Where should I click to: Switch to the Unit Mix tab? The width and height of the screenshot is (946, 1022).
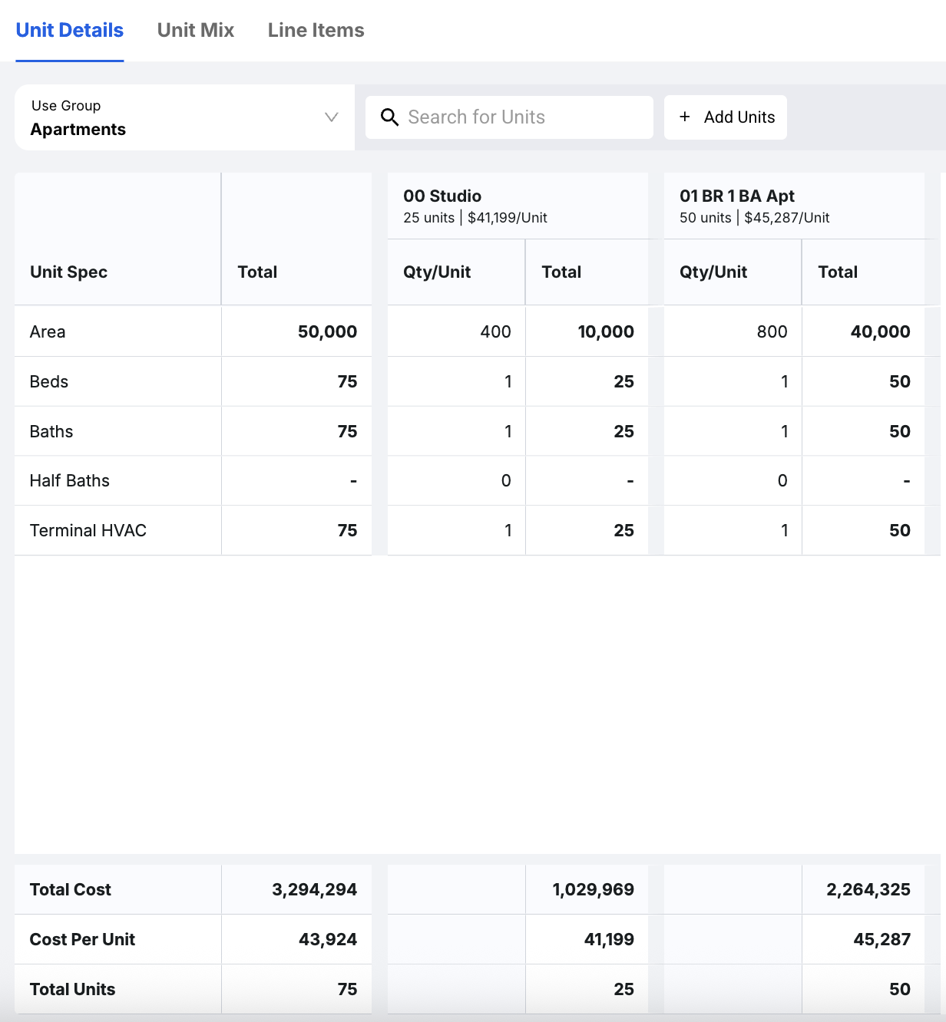[196, 30]
